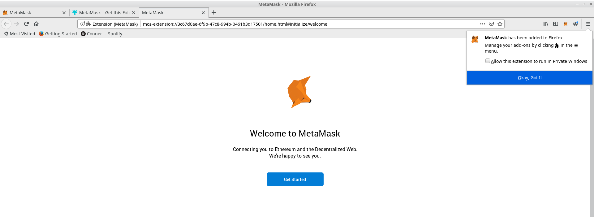The height and width of the screenshot is (217, 594).
Task: Open the Firefox home page icon
Action: pos(36,24)
